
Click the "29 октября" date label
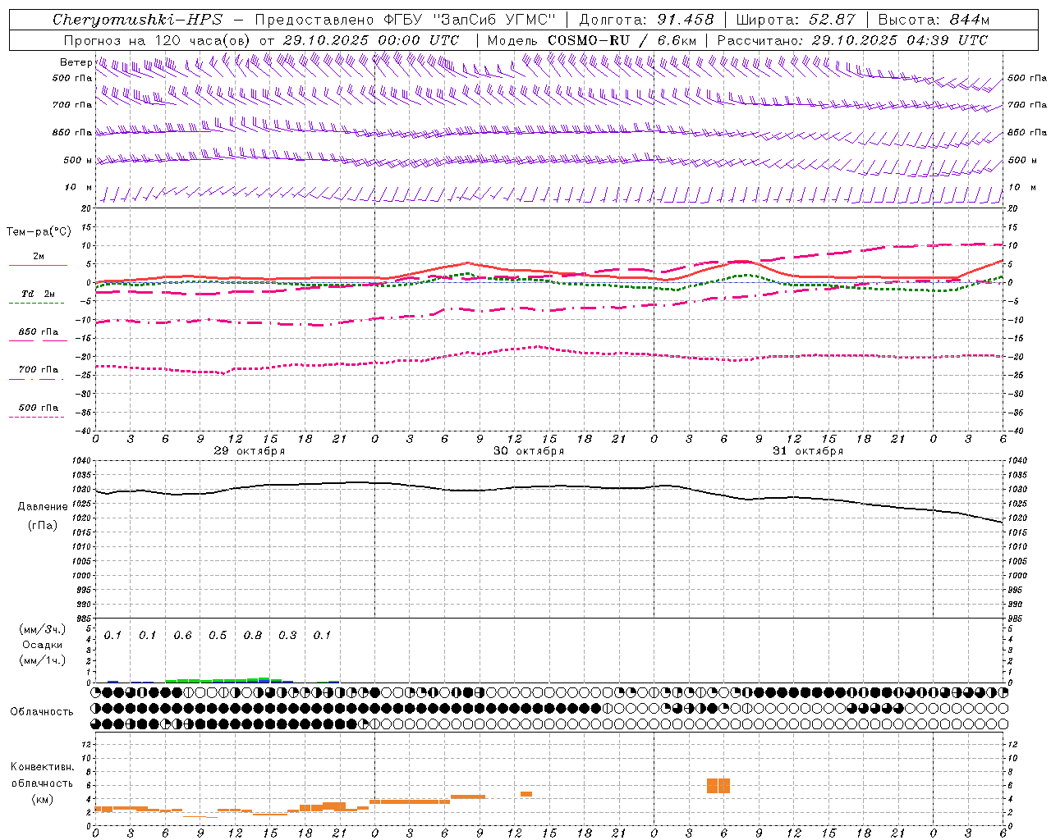click(x=250, y=451)
